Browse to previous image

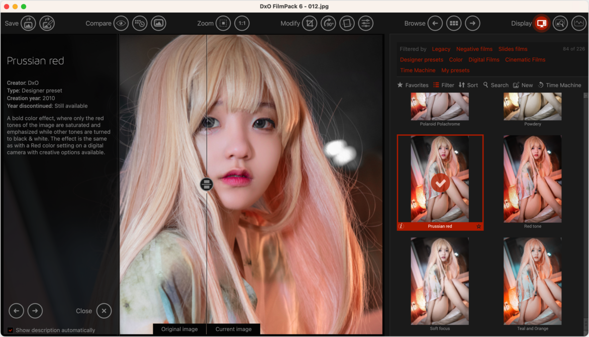point(435,23)
